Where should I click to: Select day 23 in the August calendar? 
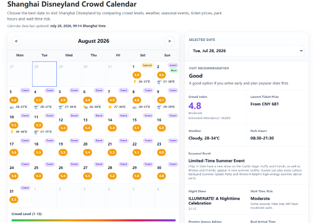167,149
